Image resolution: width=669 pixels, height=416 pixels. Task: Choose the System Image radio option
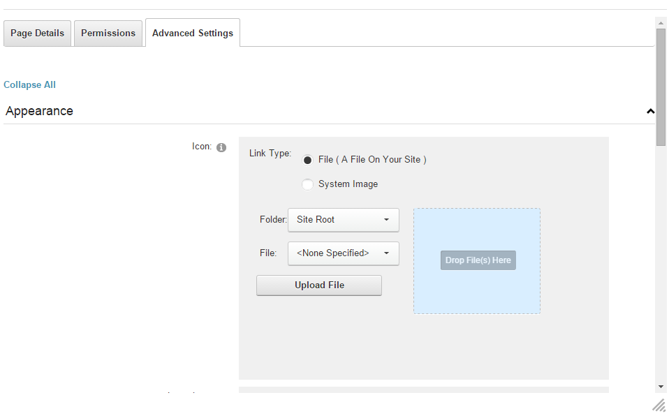click(x=307, y=184)
